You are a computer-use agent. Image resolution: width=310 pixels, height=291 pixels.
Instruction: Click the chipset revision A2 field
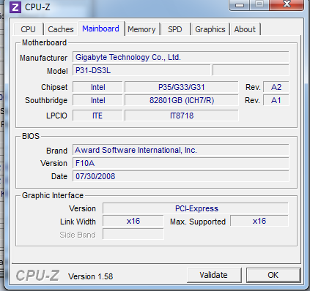pyautogui.click(x=276, y=87)
